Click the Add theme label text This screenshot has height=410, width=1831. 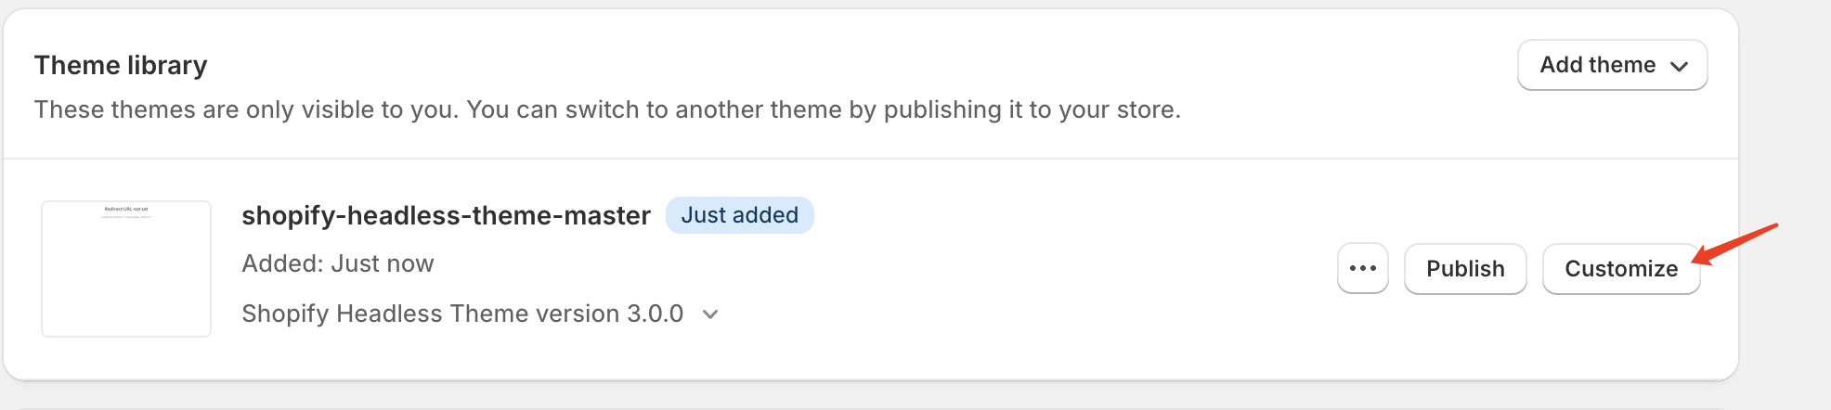coord(1597,65)
